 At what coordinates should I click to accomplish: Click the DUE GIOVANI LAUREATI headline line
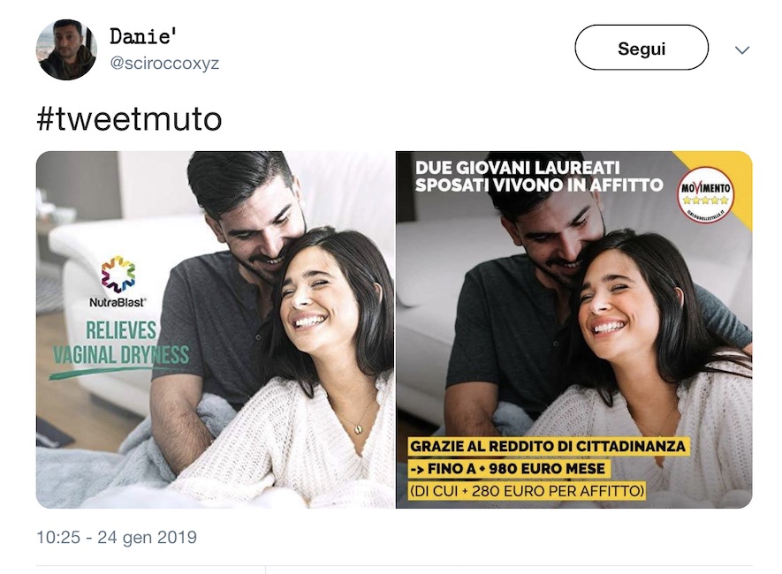point(517,168)
